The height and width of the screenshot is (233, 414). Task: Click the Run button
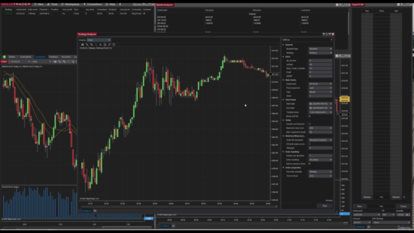coord(325,206)
